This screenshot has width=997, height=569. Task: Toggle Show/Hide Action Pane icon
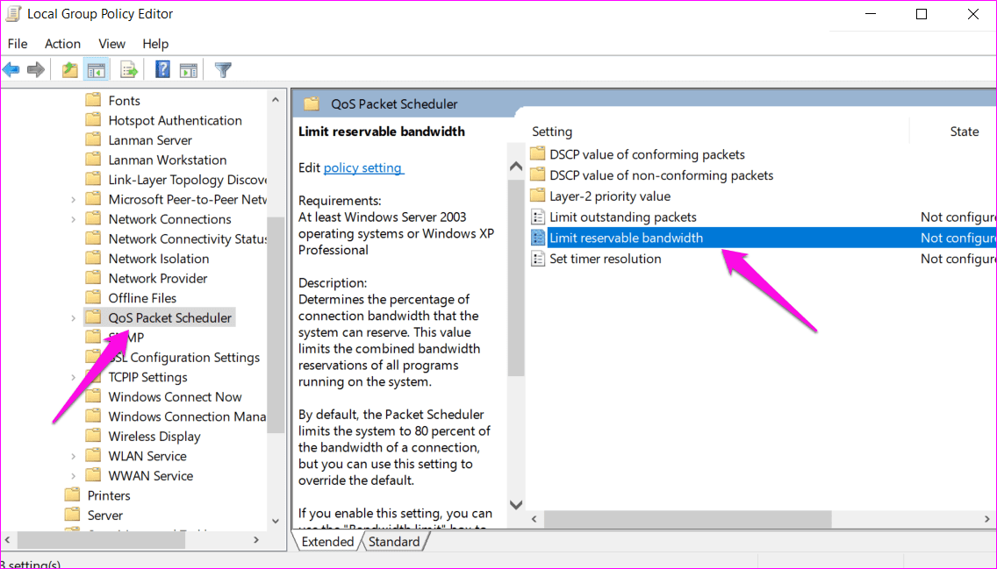click(188, 70)
